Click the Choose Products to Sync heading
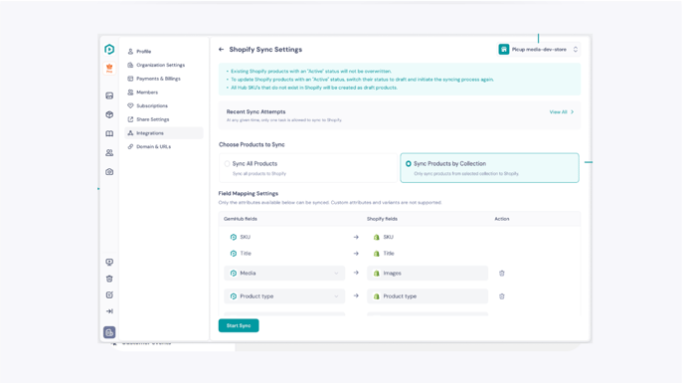 252,144
